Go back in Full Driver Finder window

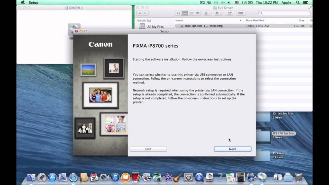tap(140, 13)
